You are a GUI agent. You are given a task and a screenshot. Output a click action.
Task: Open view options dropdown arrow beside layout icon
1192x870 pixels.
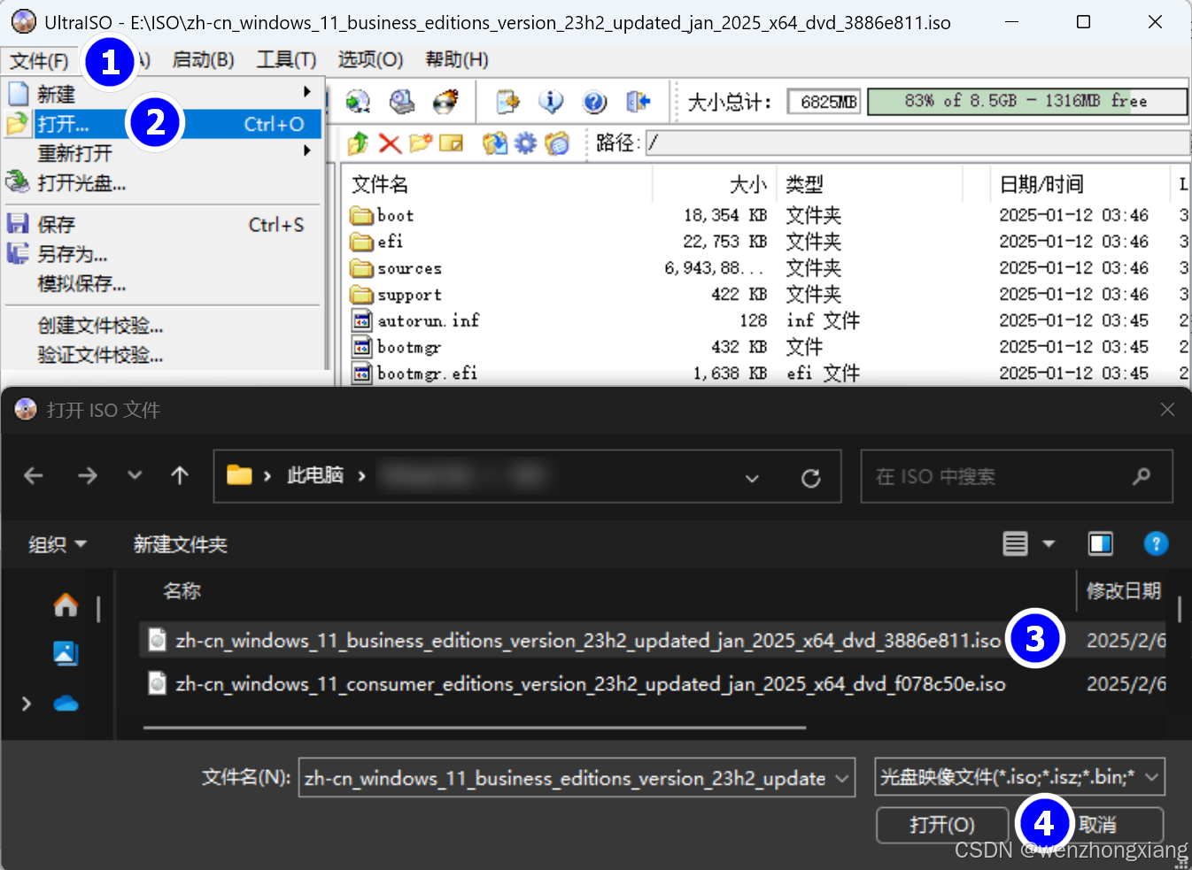[1049, 543]
